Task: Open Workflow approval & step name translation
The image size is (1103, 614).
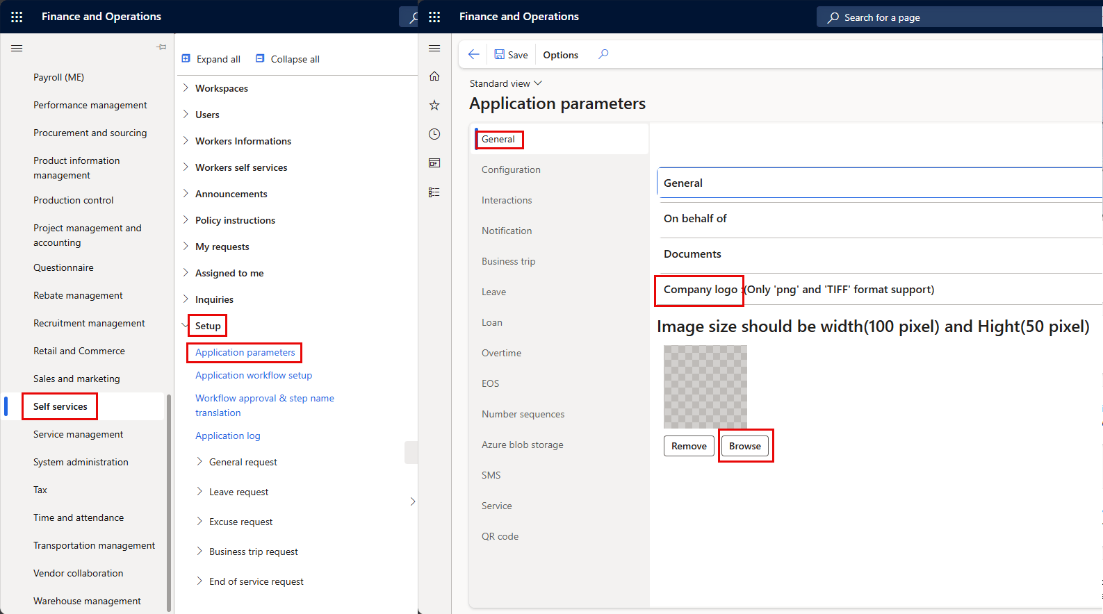Action: (265, 405)
